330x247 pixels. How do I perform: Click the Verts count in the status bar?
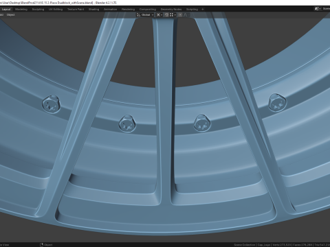click(x=282, y=245)
